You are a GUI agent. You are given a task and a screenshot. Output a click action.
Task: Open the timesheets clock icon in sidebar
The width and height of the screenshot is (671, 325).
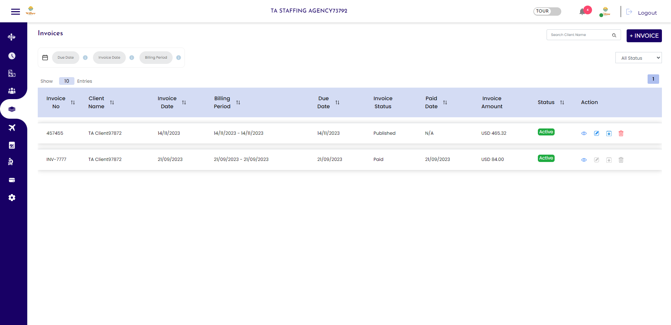(12, 56)
